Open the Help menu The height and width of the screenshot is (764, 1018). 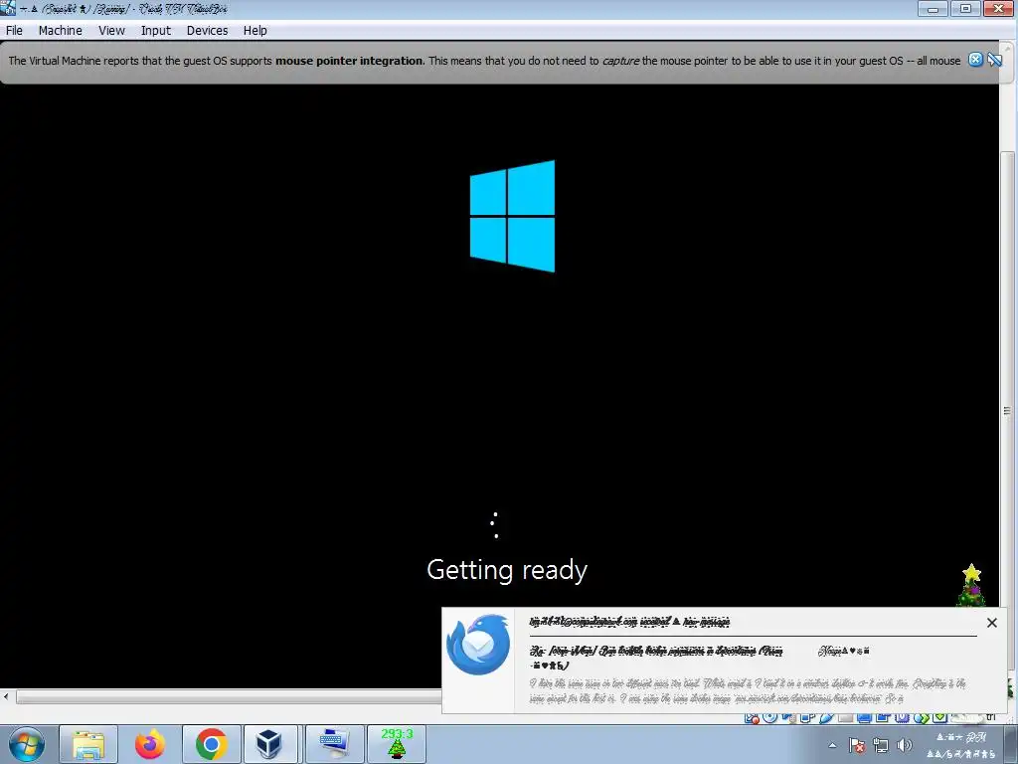pos(255,31)
